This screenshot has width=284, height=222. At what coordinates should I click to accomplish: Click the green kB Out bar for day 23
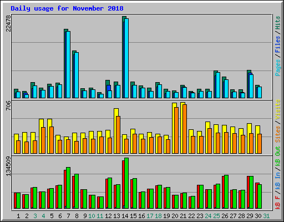coord(201,196)
